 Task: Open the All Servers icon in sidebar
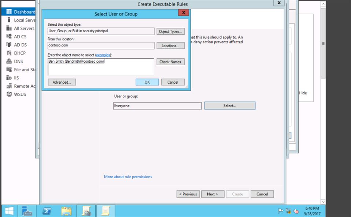[9, 28]
